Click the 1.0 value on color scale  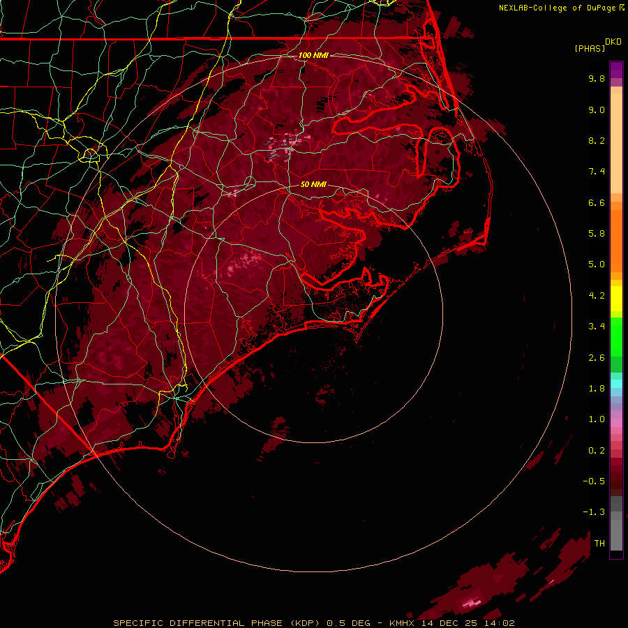[597, 419]
